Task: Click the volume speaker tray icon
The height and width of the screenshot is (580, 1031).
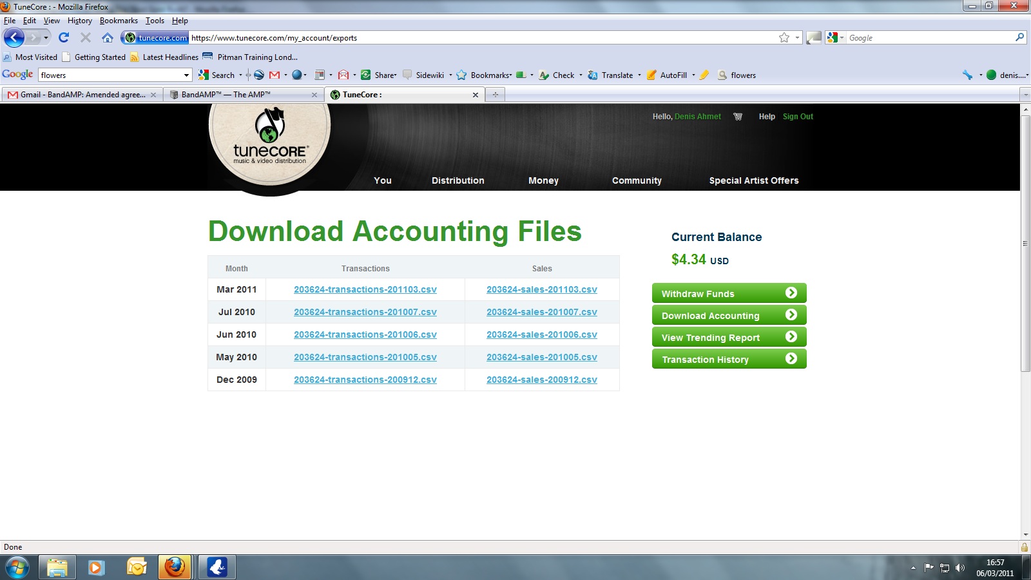Action: tap(960, 568)
